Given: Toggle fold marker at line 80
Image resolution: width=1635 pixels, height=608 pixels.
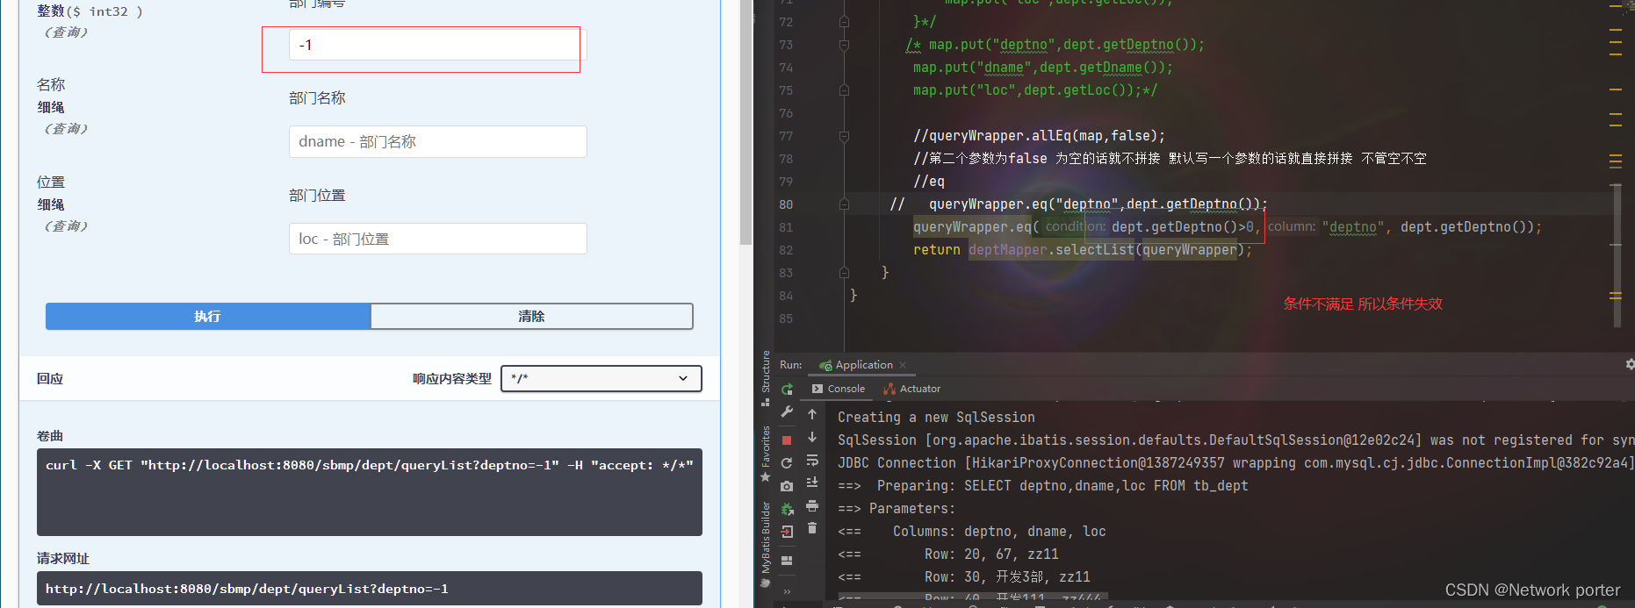Looking at the screenshot, I should pos(844,204).
